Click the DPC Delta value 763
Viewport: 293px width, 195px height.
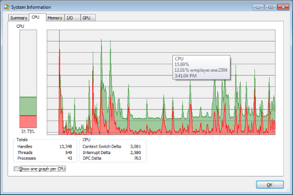point(137,158)
